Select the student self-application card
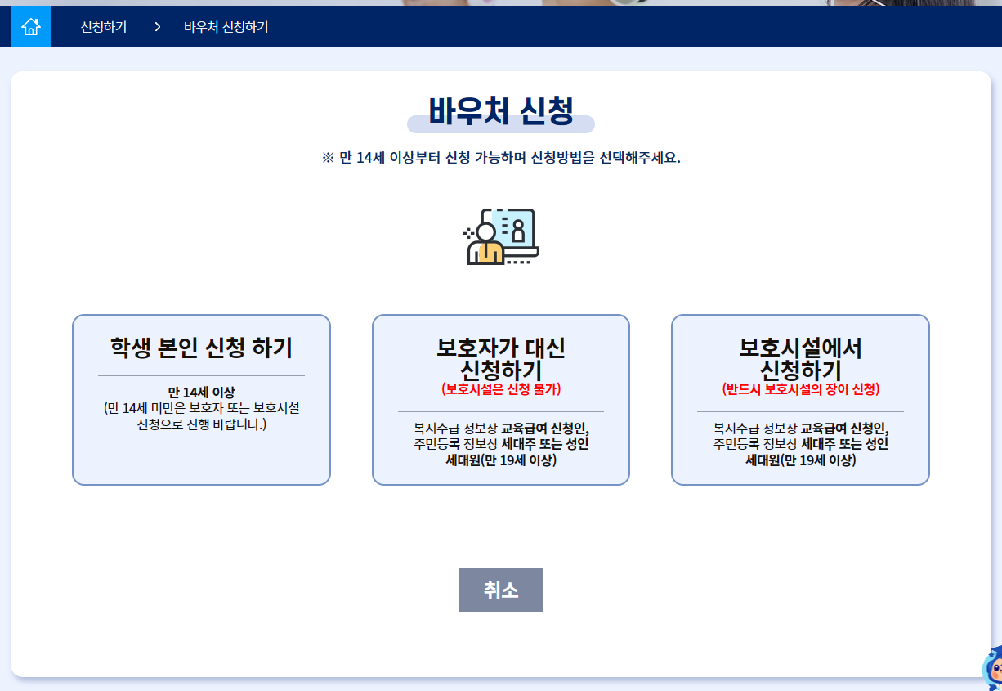 pyautogui.click(x=201, y=400)
